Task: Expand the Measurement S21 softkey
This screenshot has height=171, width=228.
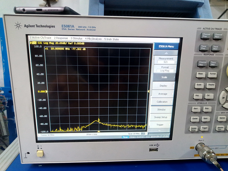Action: pyautogui.click(x=166, y=60)
